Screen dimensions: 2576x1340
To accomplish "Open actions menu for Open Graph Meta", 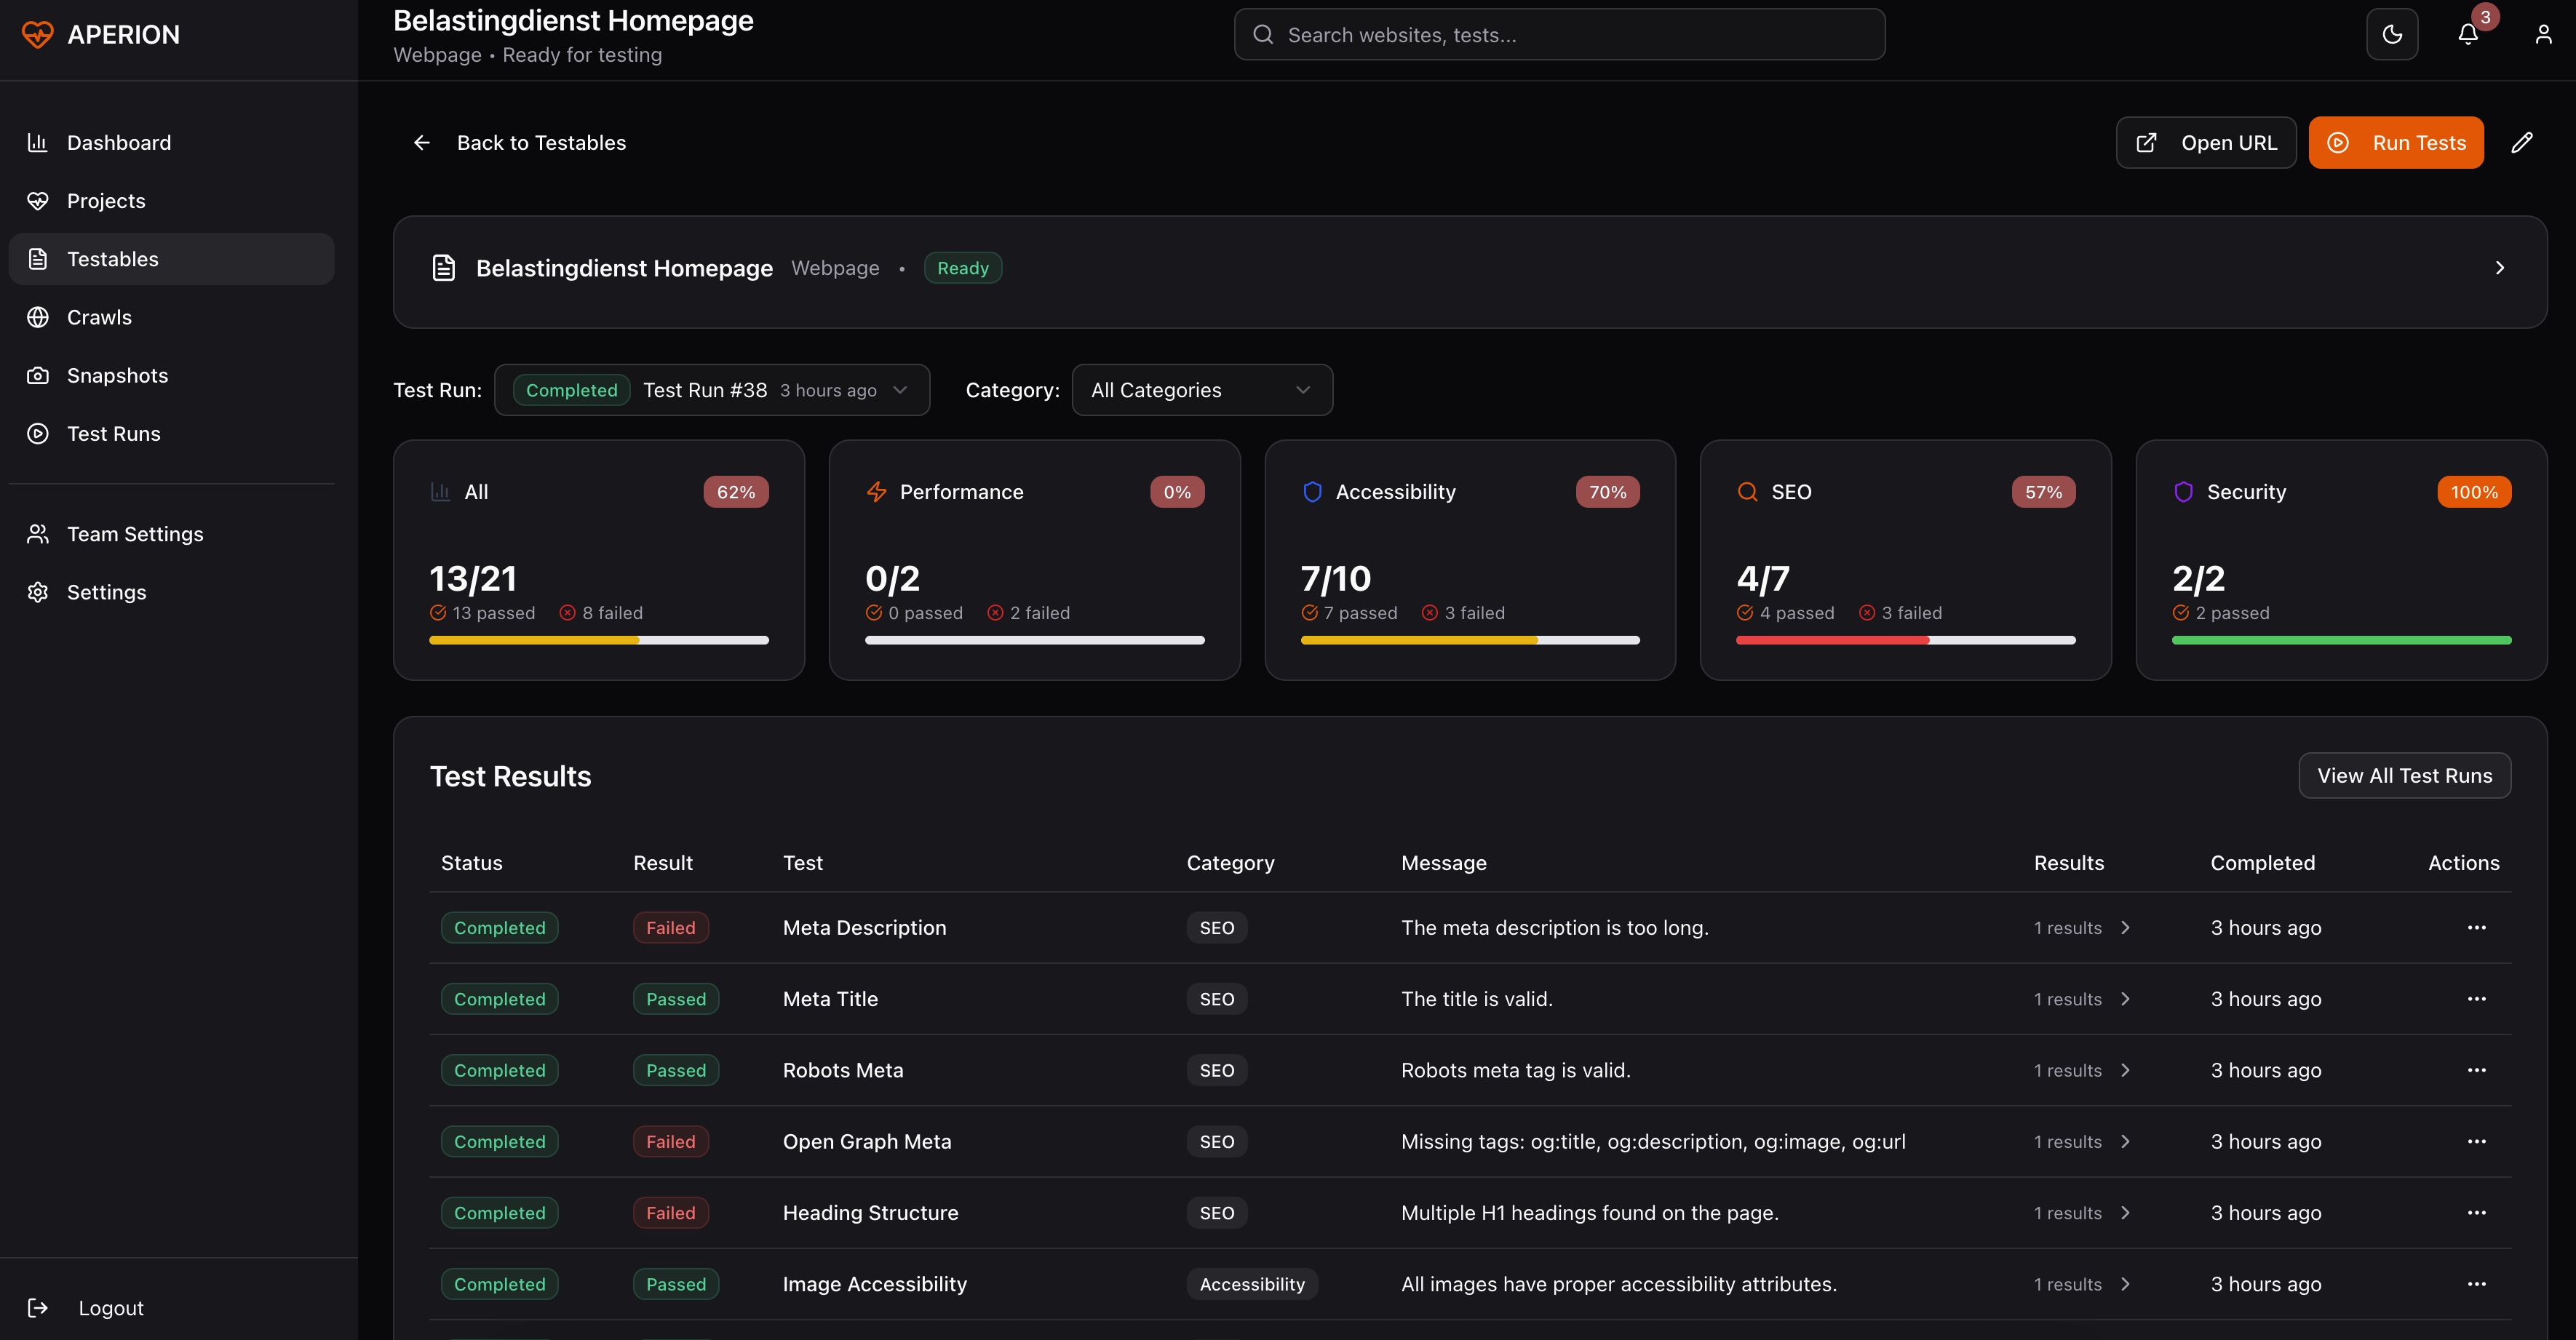I will point(2476,1141).
